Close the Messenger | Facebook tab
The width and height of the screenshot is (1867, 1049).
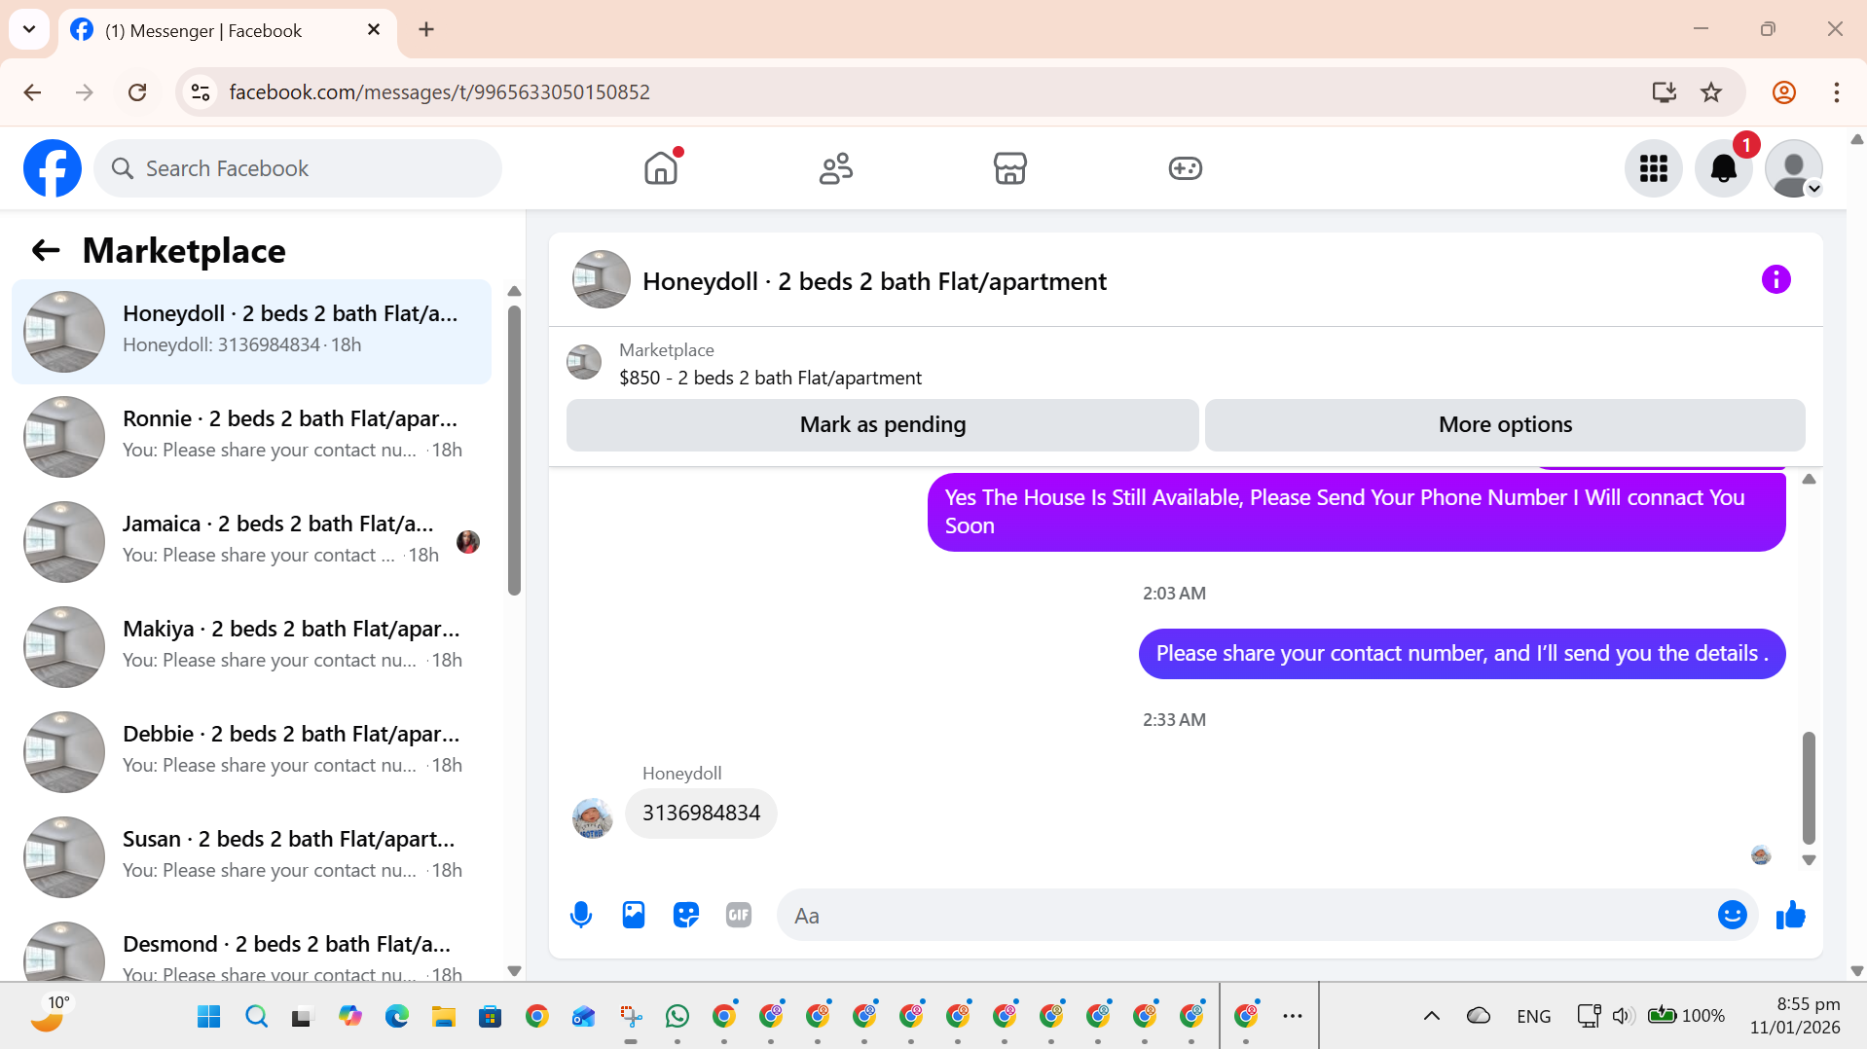[x=374, y=30]
